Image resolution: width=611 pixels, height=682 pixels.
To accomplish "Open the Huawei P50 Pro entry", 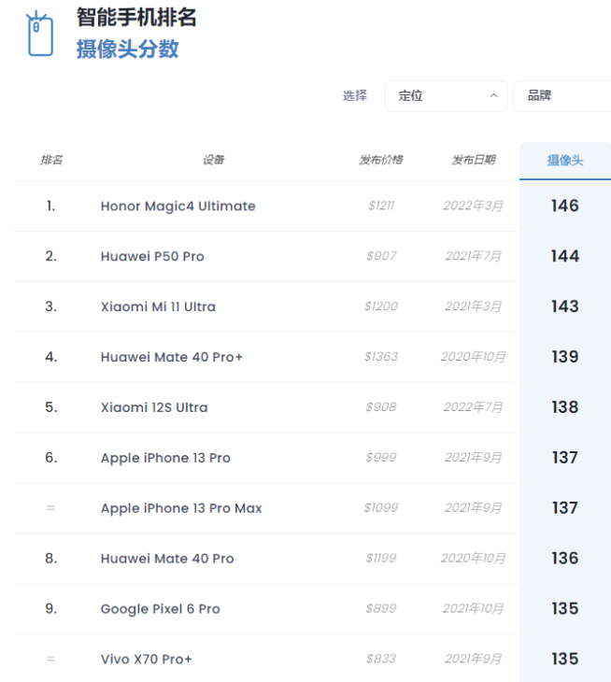I will [x=152, y=256].
